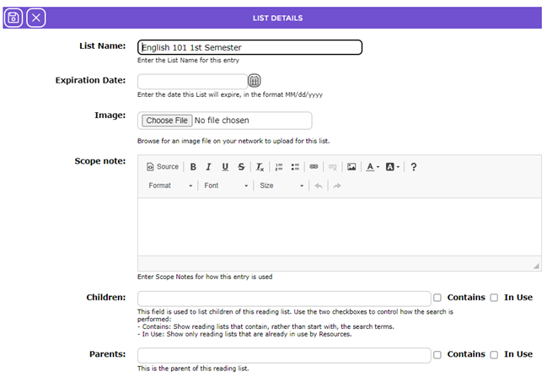Open the background color picker
Screen dimensions: 547x377
tap(393, 167)
